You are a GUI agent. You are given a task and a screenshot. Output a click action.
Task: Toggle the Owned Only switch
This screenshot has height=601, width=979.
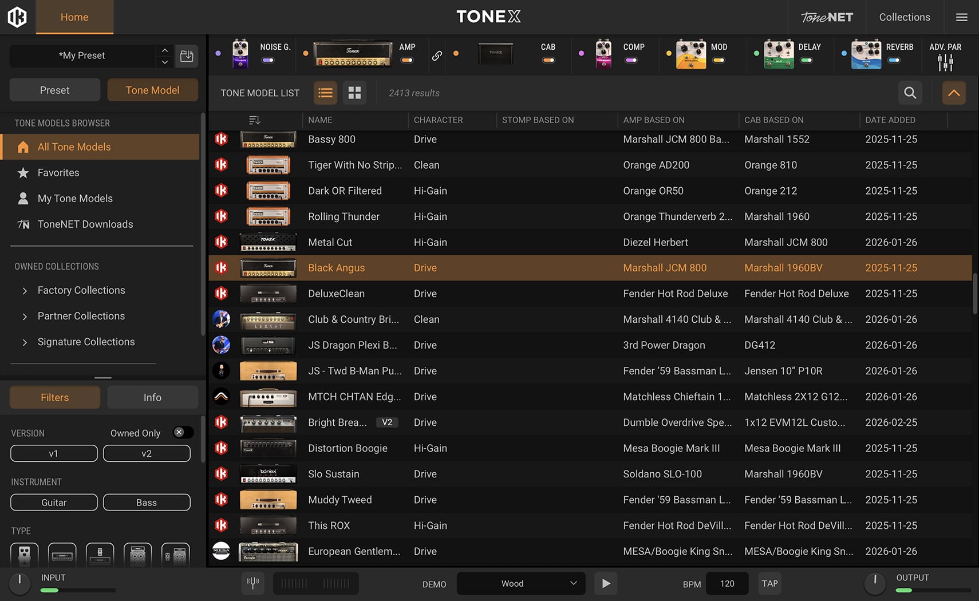pyautogui.click(x=183, y=433)
